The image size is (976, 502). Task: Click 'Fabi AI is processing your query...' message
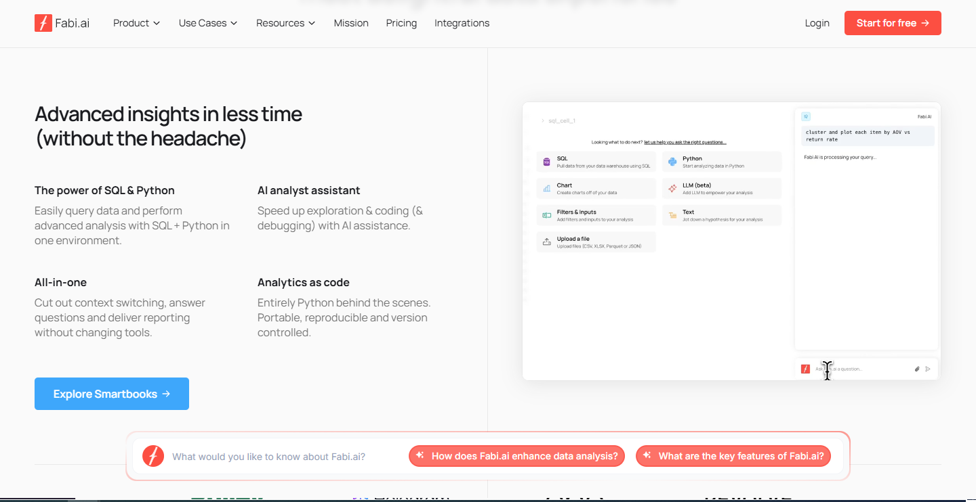[x=840, y=157]
